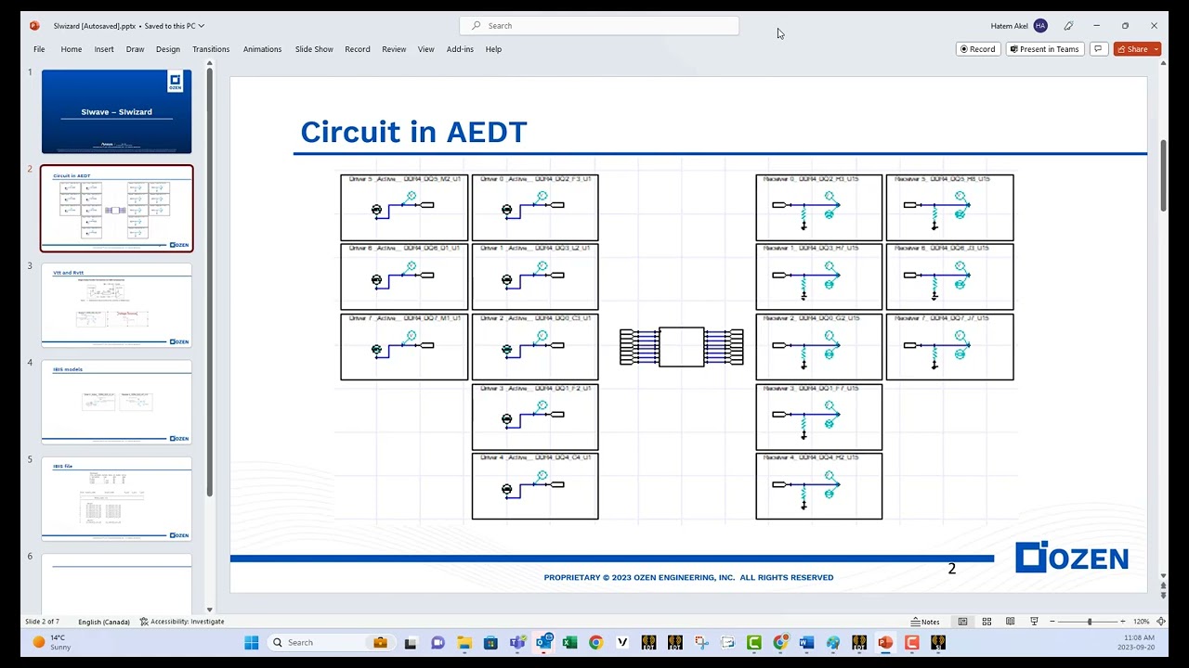
Task: Open the File menu
Action: (39, 49)
